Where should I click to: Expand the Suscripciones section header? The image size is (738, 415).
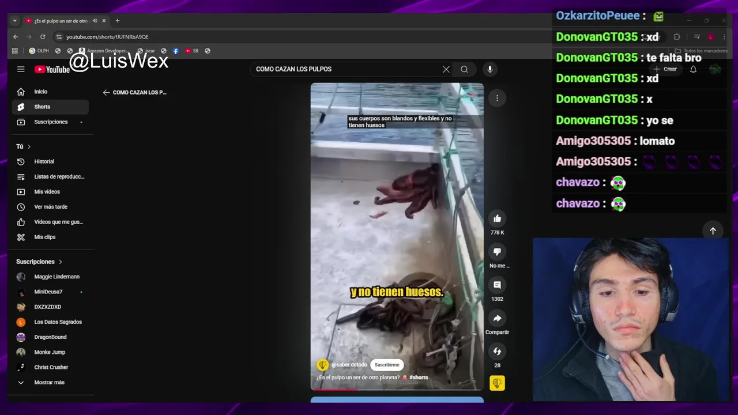[x=39, y=262]
